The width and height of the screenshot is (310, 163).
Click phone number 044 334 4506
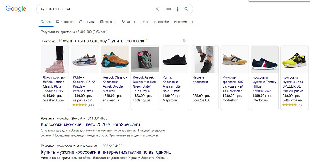coord(98,119)
